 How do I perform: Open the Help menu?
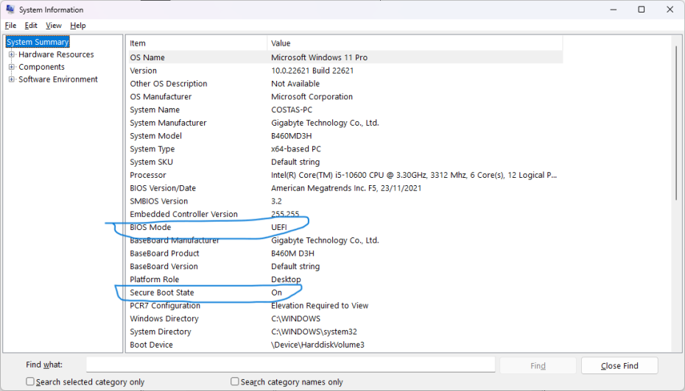pyautogui.click(x=78, y=25)
